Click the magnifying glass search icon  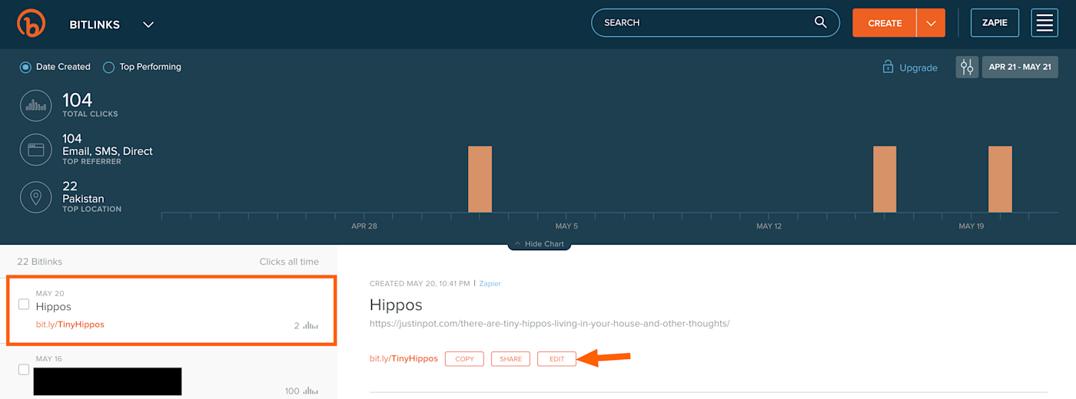(821, 22)
